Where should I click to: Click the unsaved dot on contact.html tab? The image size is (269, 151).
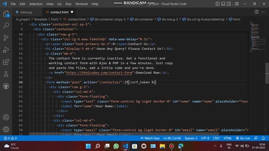(72, 12)
